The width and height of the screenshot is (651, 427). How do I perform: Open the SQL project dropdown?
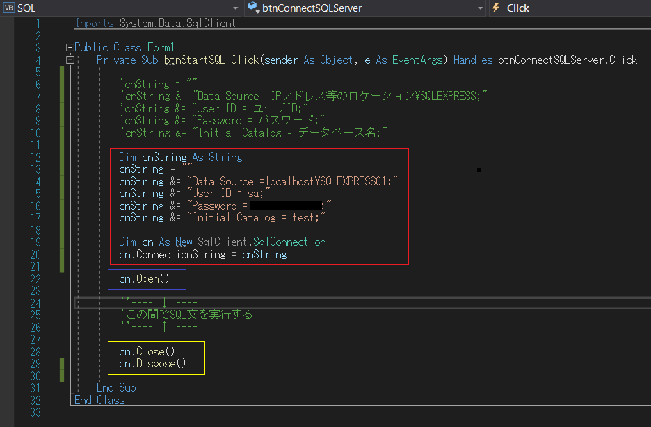(x=235, y=8)
